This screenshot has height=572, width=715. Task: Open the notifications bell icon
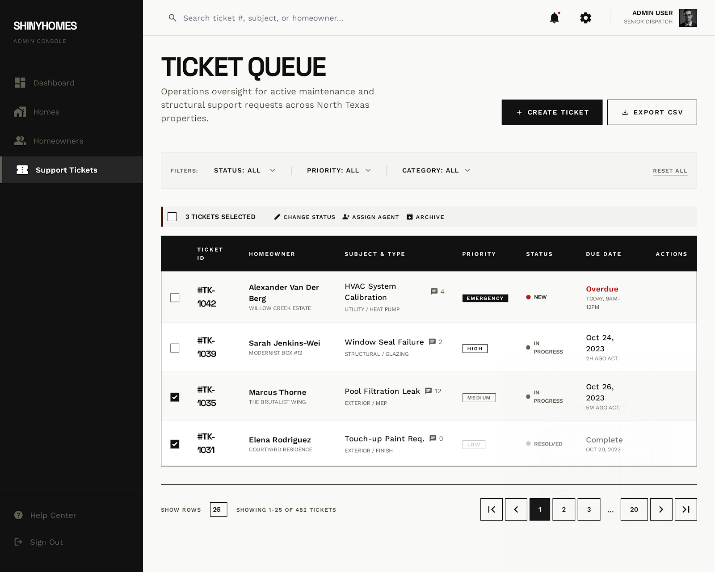[x=555, y=18]
